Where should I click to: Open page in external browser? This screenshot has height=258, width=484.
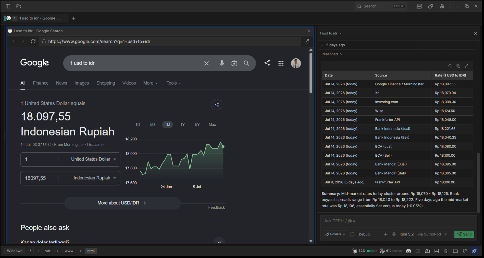pyautogui.click(x=307, y=41)
